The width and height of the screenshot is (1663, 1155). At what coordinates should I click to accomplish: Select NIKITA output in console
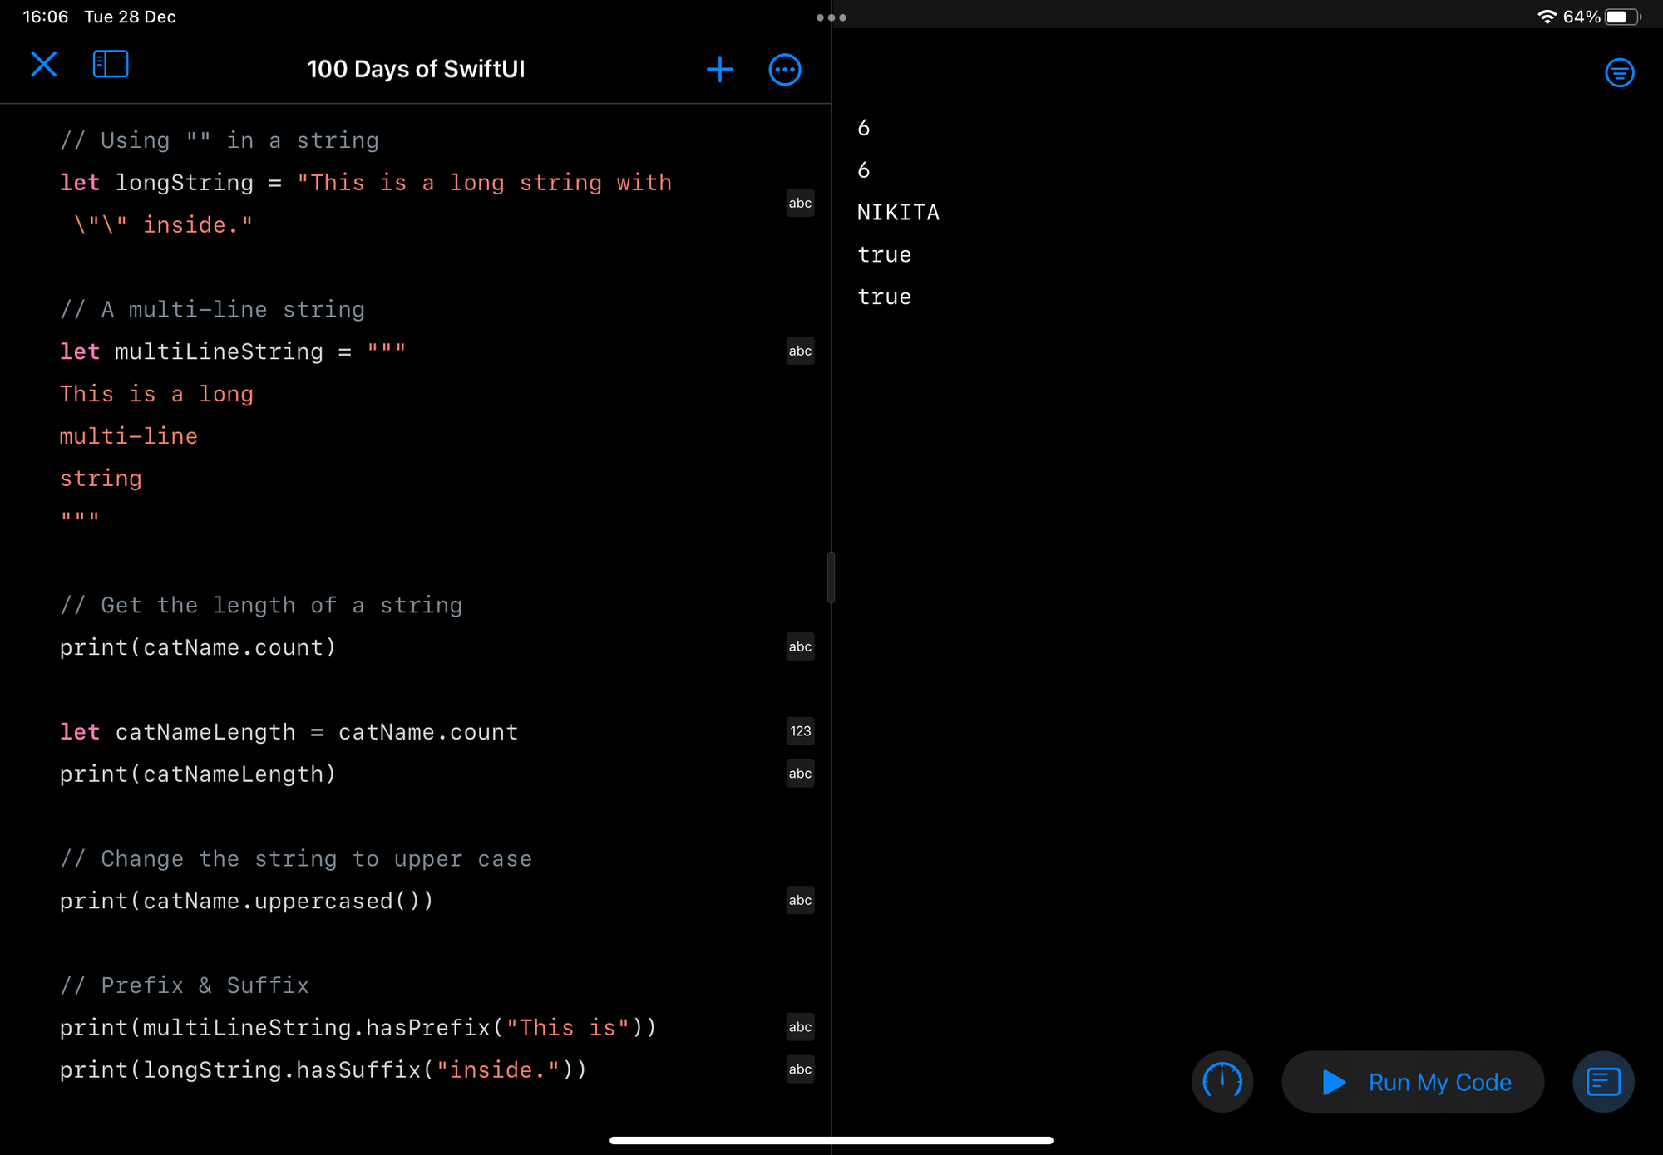click(898, 213)
